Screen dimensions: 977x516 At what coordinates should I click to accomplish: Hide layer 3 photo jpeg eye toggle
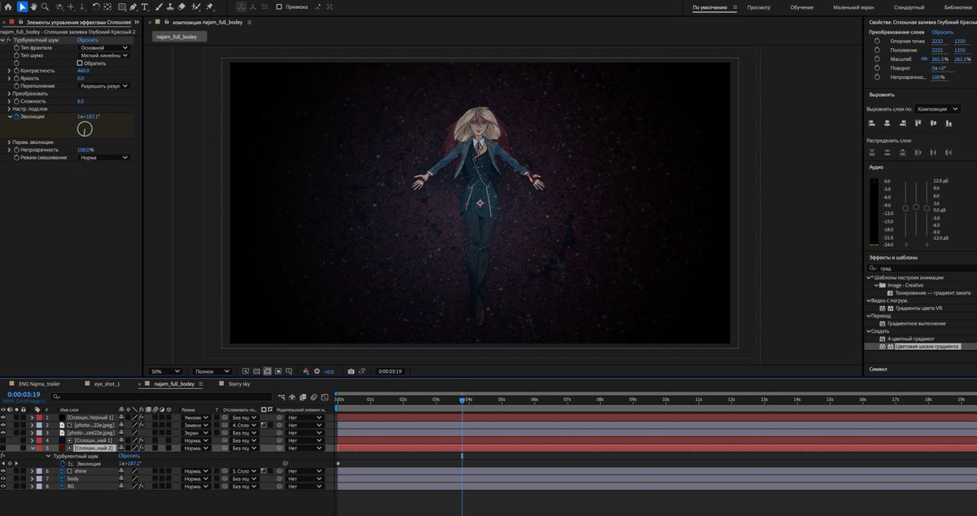(x=3, y=433)
